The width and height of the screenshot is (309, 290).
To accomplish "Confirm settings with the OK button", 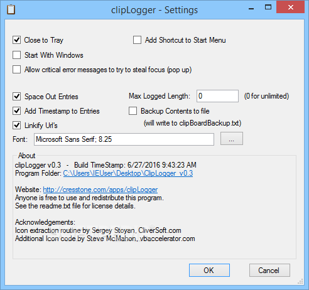I will tap(209, 271).
